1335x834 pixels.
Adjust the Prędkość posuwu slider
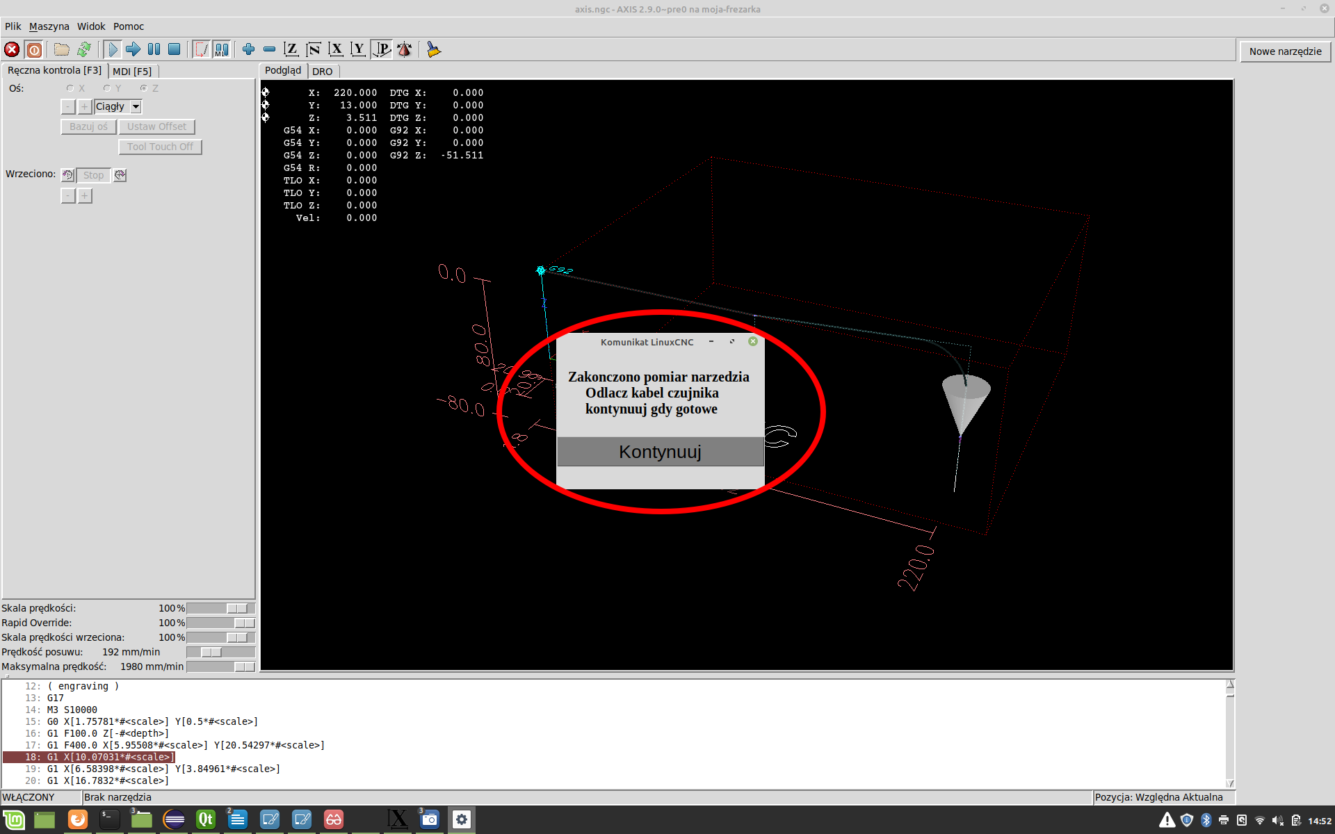click(211, 652)
